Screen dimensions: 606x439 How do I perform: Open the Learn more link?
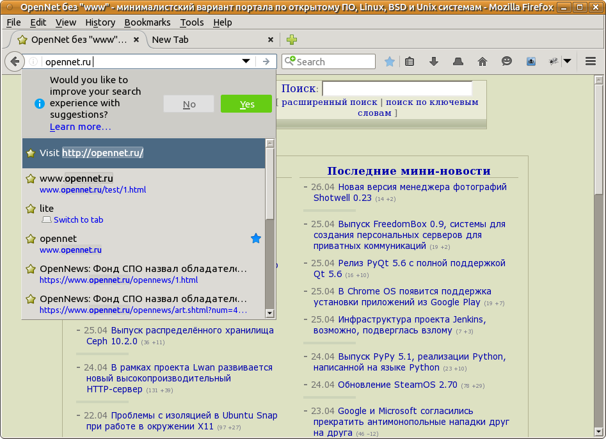pos(80,127)
